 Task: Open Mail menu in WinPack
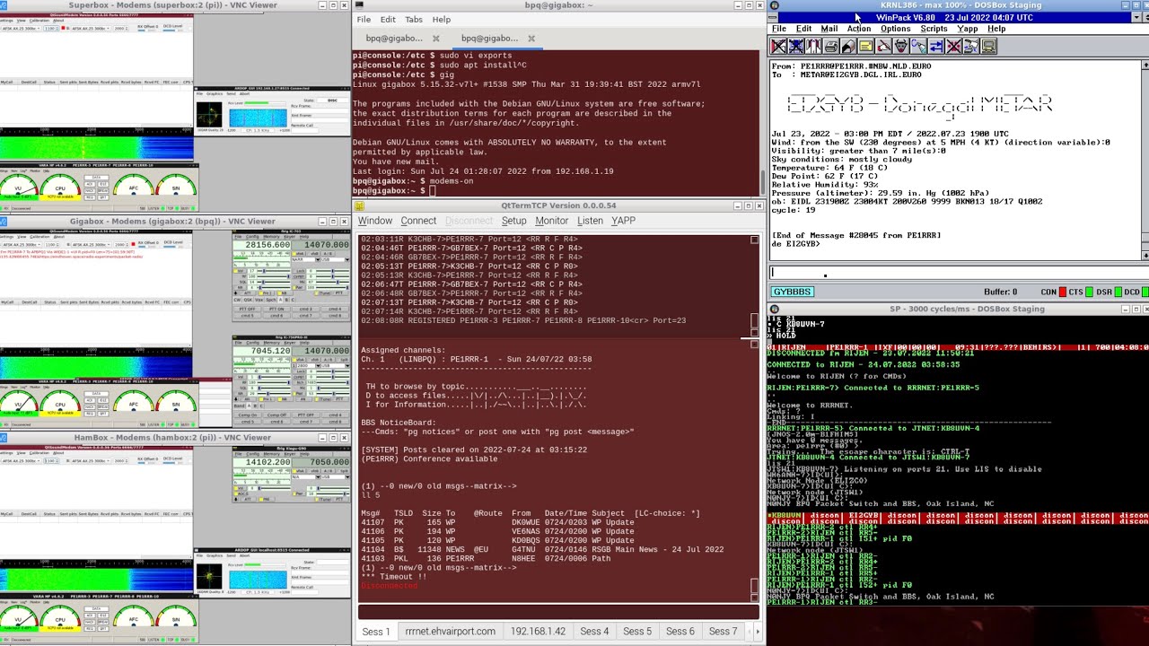tap(829, 29)
